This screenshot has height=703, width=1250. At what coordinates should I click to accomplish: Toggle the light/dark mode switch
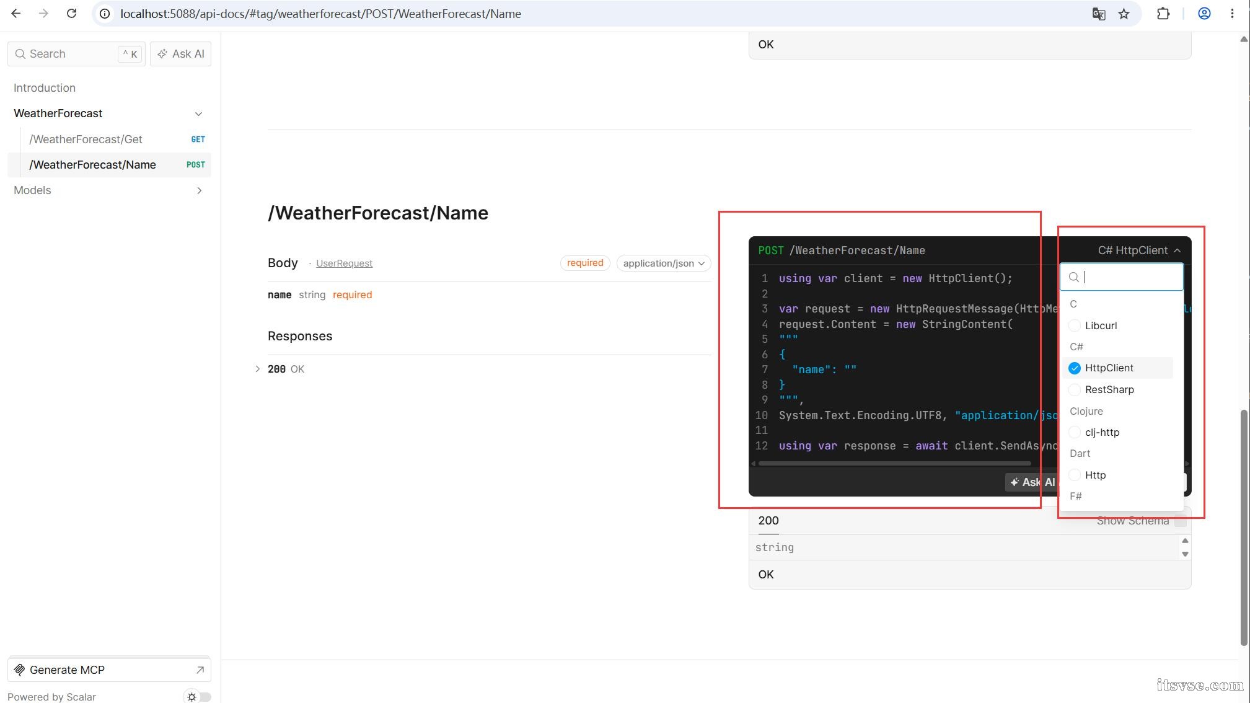coord(198,697)
